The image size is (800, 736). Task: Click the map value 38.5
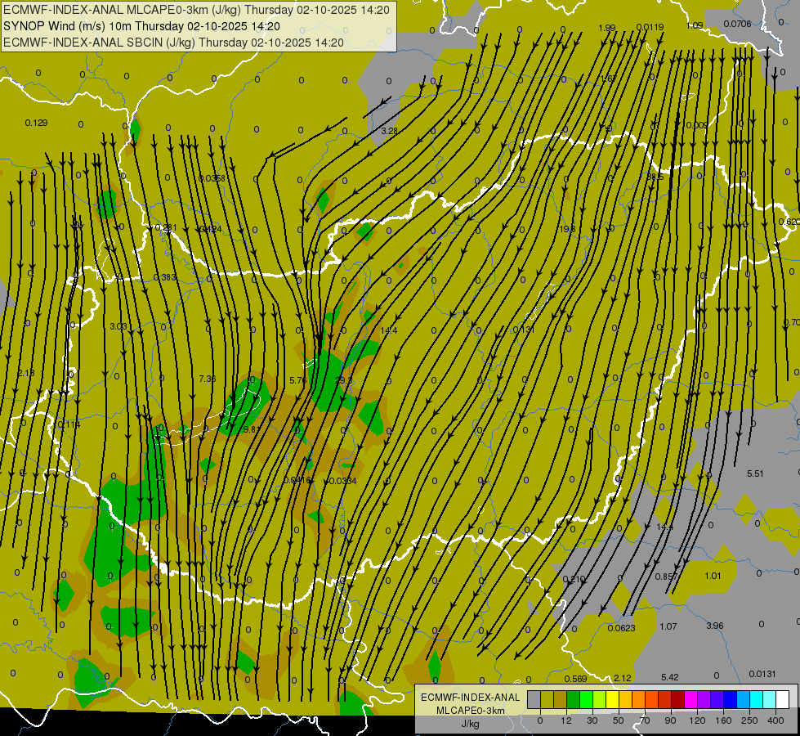coord(655,177)
